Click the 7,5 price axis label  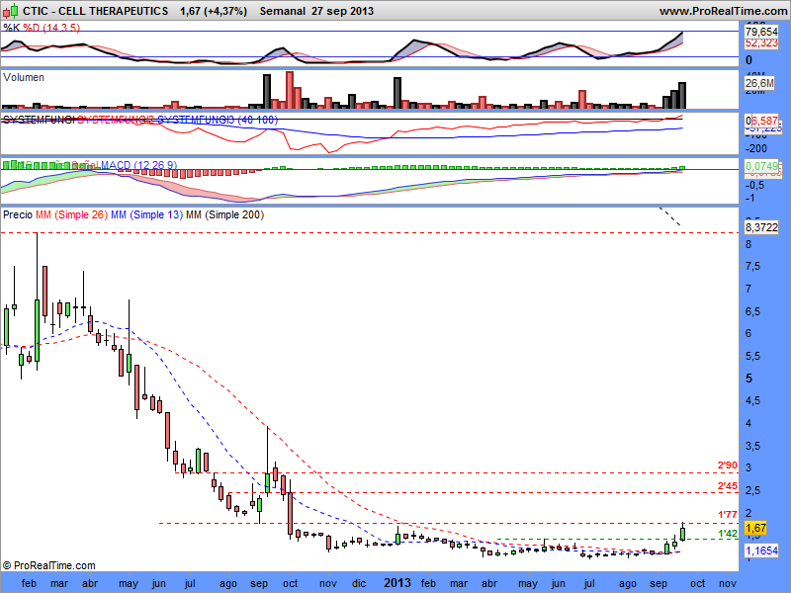[752, 266]
